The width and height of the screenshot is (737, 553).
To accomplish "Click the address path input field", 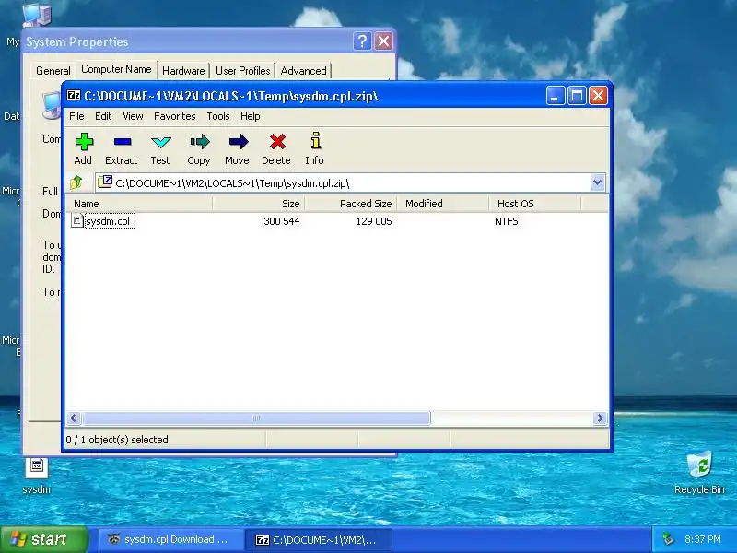I will pyautogui.click(x=350, y=182).
